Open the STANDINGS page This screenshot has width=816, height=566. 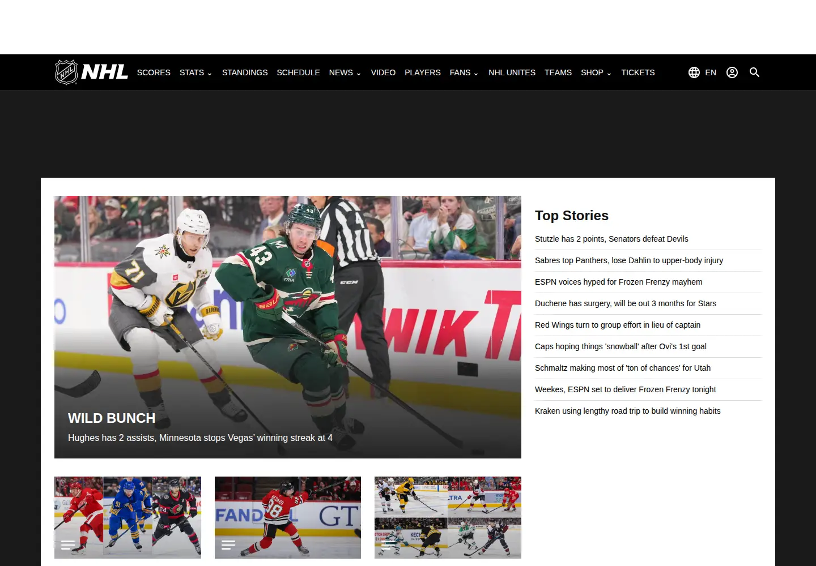pos(245,72)
